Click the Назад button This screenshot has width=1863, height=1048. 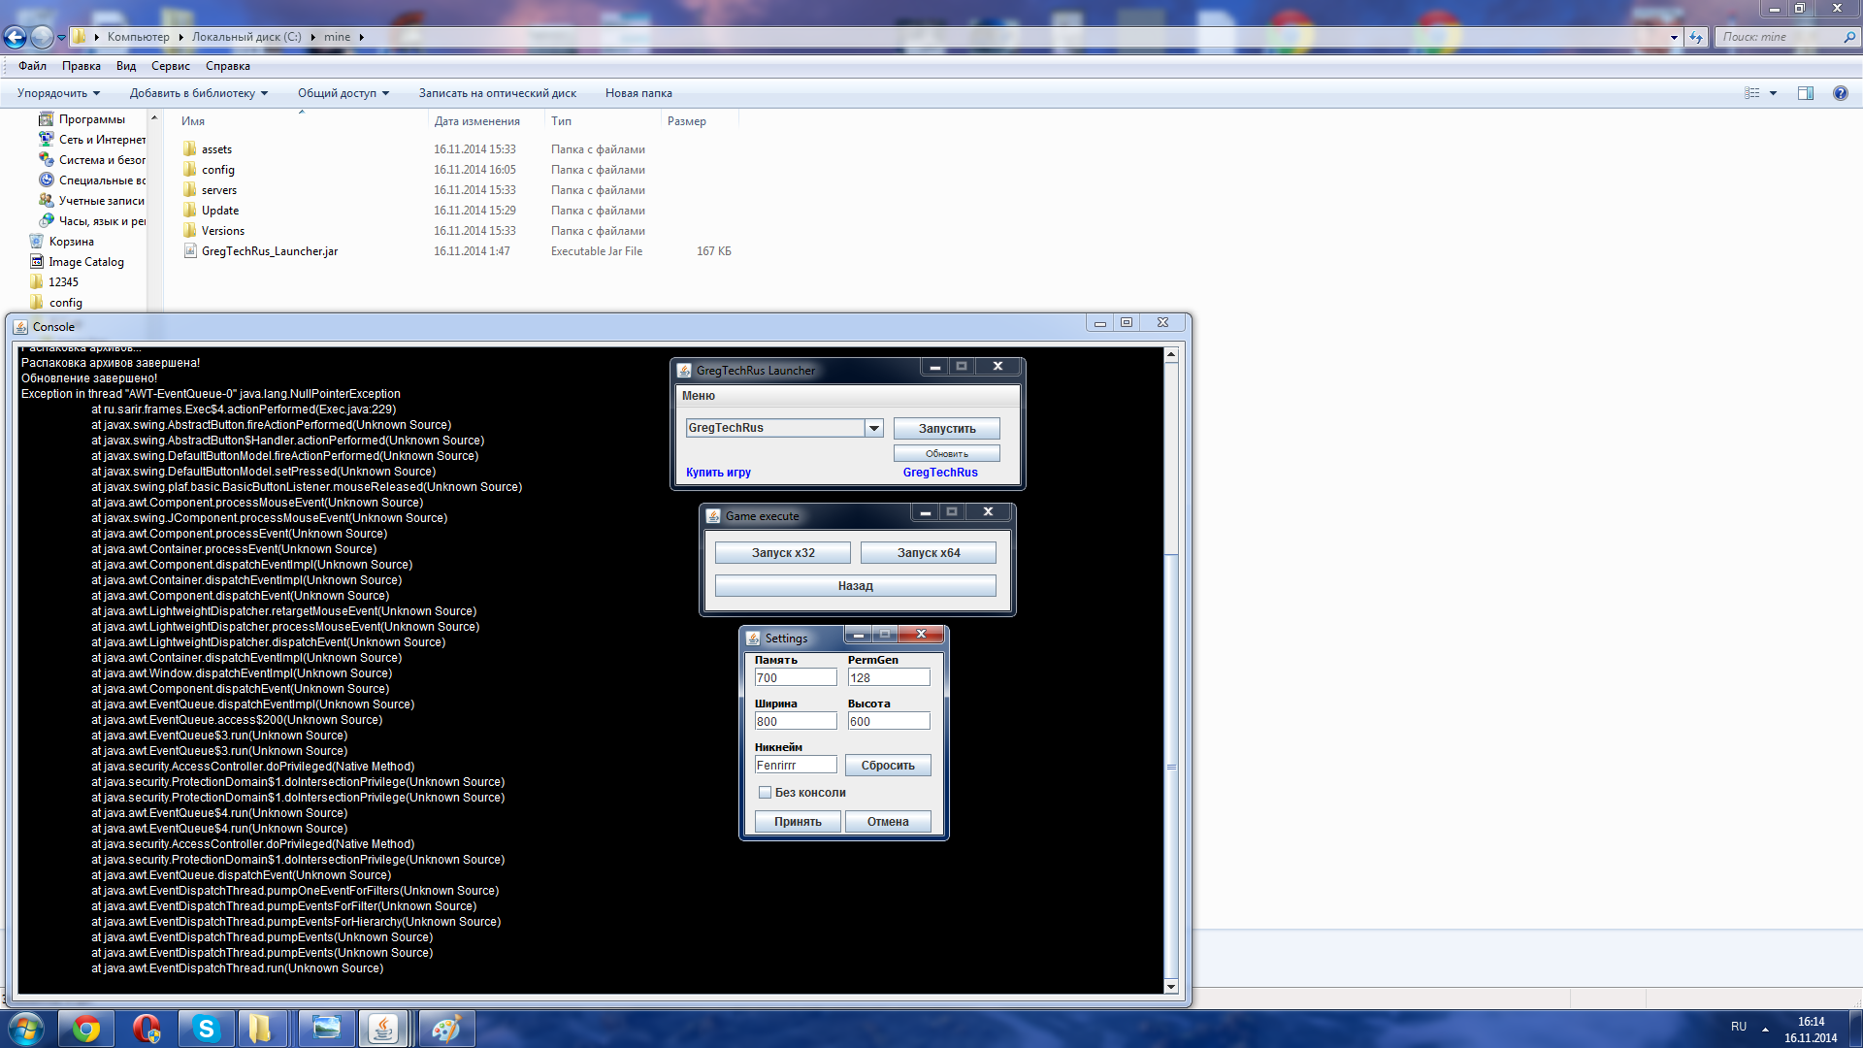pyautogui.click(x=856, y=586)
